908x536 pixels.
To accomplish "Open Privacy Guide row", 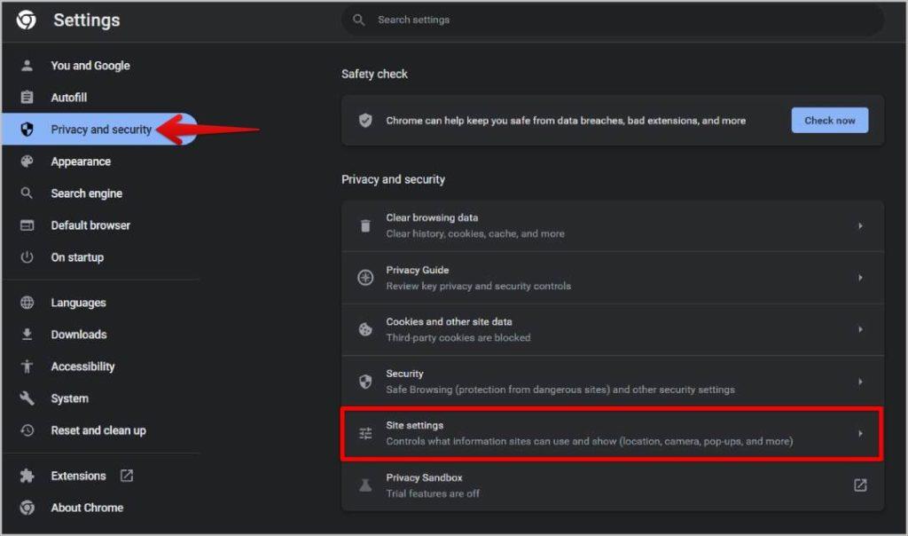I will [x=613, y=278].
